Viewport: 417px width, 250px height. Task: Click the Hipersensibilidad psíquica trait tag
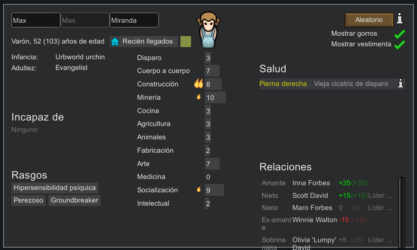(x=55, y=188)
